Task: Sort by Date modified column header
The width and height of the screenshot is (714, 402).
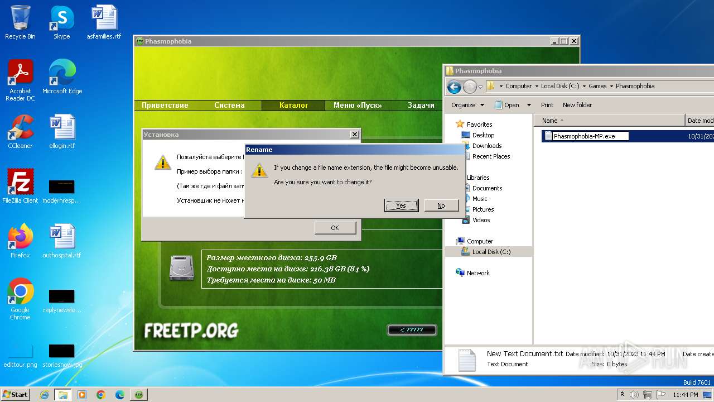Action: pos(700,121)
